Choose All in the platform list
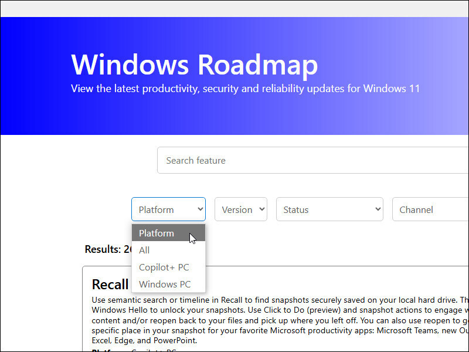This screenshot has width=469, height=352. 168,250
